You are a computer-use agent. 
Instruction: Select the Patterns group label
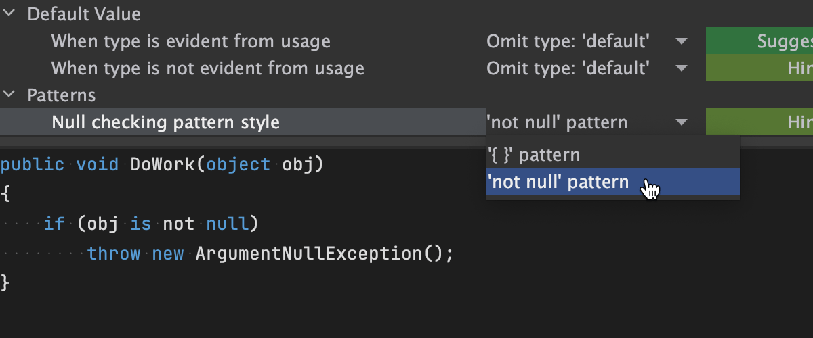tap(61, 95)
